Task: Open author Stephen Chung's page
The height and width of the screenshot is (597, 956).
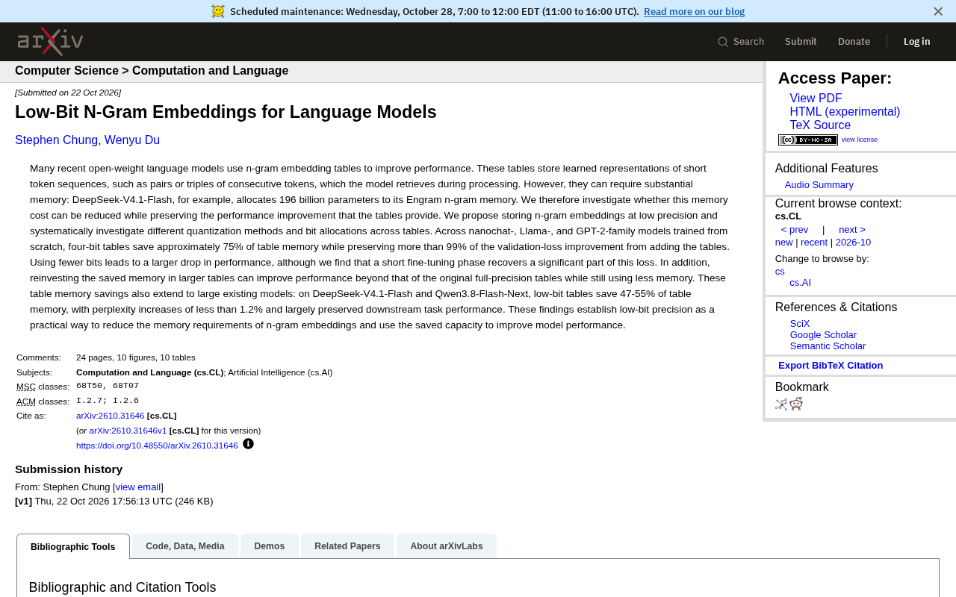Action: 56,140
